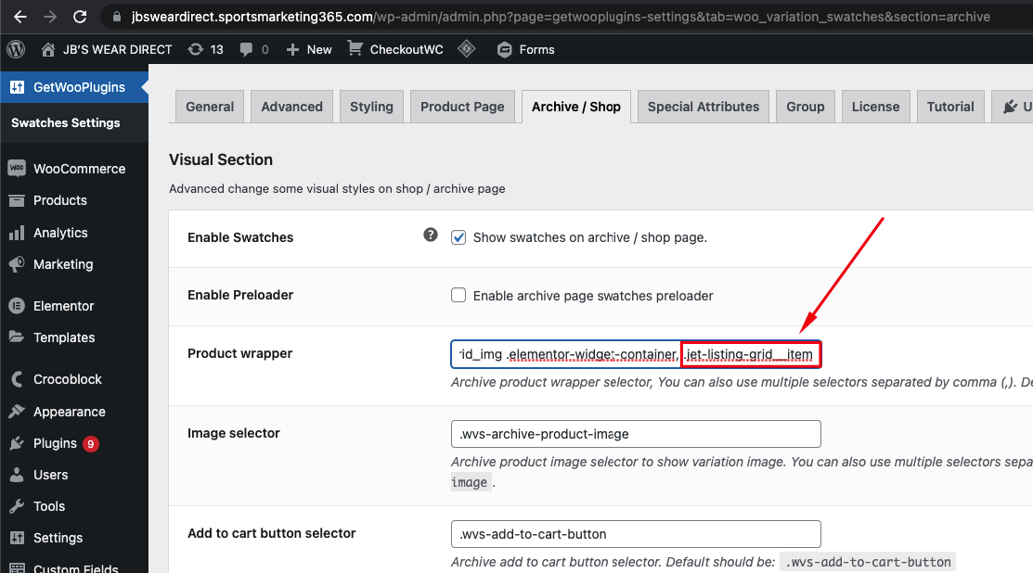Image resolution: width=1033 pixels, height=573 pixels.
Task: Click the Elementor sidebar icon
Action: 17,306
